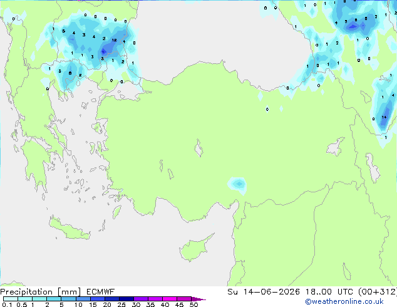This screenshot has height=307, width=397.
Task: Click the "20" legend tick label
Action: tap(107, 304)
